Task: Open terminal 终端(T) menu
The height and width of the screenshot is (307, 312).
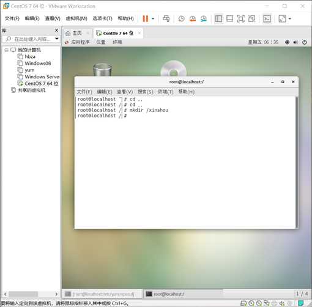Action: pyautogui.click(x=166, y=92)
